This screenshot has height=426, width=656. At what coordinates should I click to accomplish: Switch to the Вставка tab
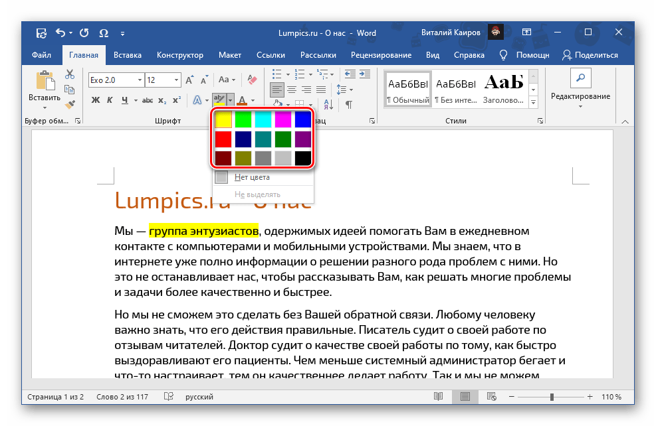[x=128, y=55]
